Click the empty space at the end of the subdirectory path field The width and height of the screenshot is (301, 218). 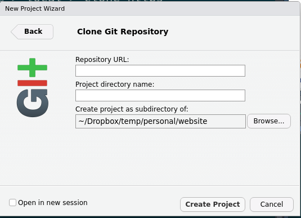(x=227, y=121)
